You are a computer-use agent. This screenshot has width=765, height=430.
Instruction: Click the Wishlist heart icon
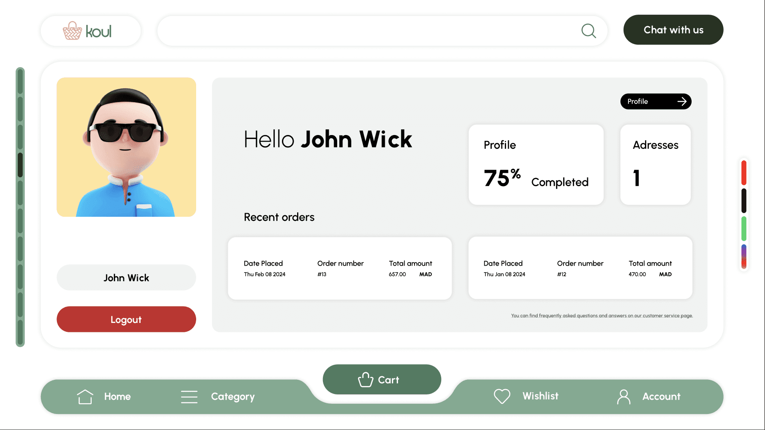(502, 396)
